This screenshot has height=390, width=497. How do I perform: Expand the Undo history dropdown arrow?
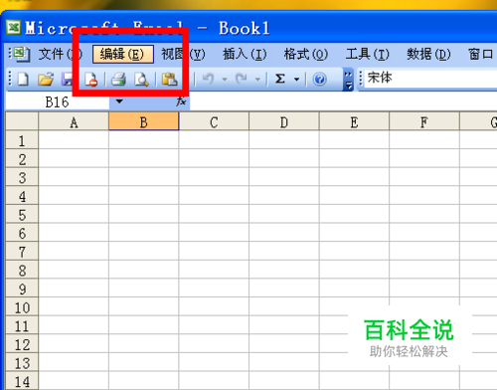point(225,80)
